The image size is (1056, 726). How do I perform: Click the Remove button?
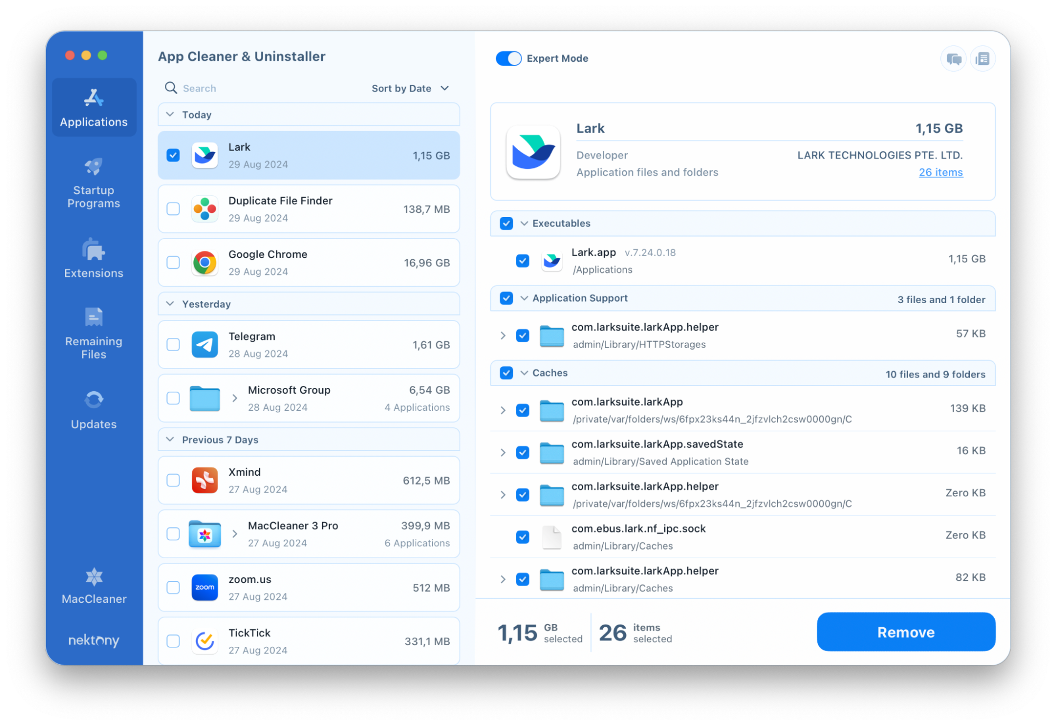coord(905,633)
